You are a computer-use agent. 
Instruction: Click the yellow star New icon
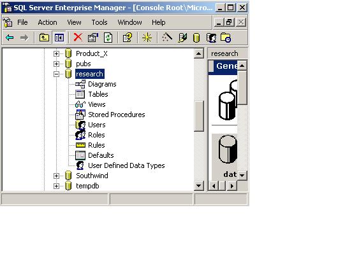(x=147, y=38)
